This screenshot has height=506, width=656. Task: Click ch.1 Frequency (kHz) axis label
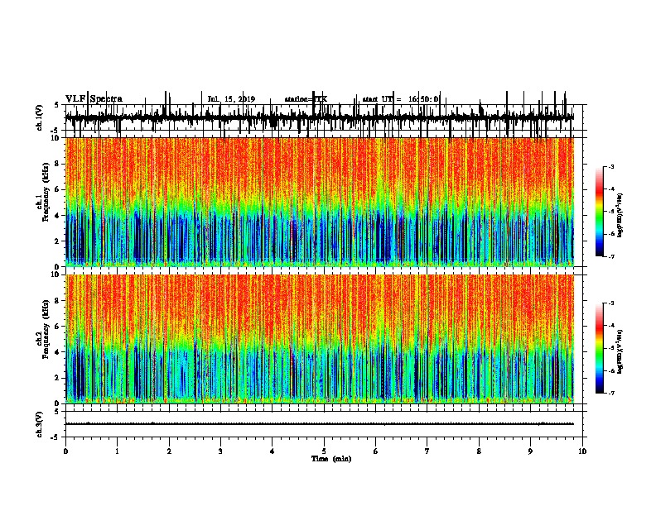coord(43,193)
